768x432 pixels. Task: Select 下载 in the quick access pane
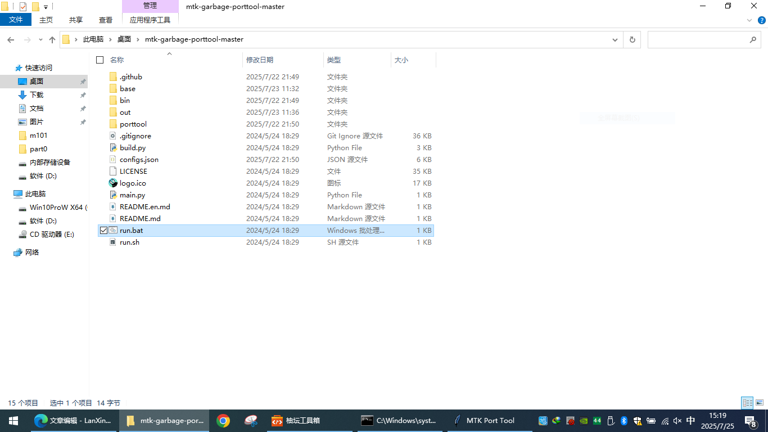point(37,95)
